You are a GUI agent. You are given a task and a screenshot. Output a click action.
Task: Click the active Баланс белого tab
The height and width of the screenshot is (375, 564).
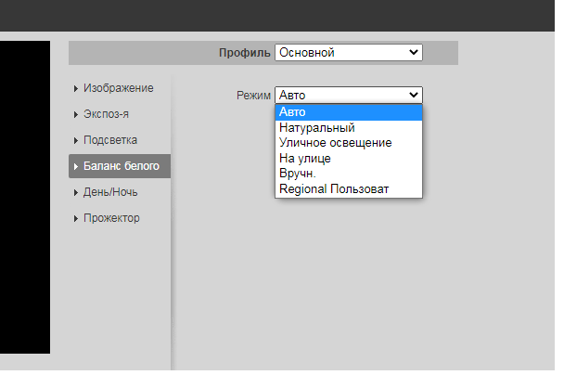pyautogui.click(x=120, y=166)
